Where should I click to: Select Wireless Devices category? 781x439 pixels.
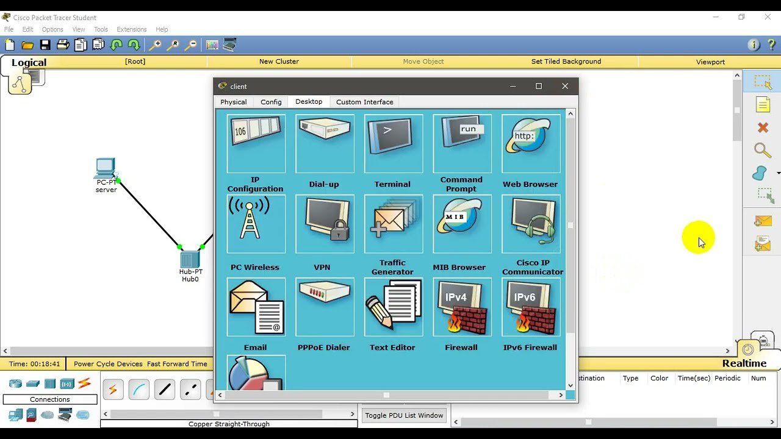pos(67,384)
